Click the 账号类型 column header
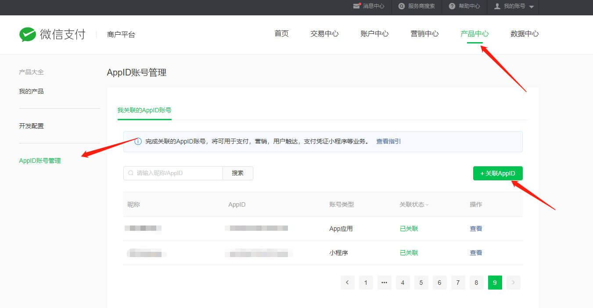The image size is (593, 308). pyautogui.click(x=341, y=204)
